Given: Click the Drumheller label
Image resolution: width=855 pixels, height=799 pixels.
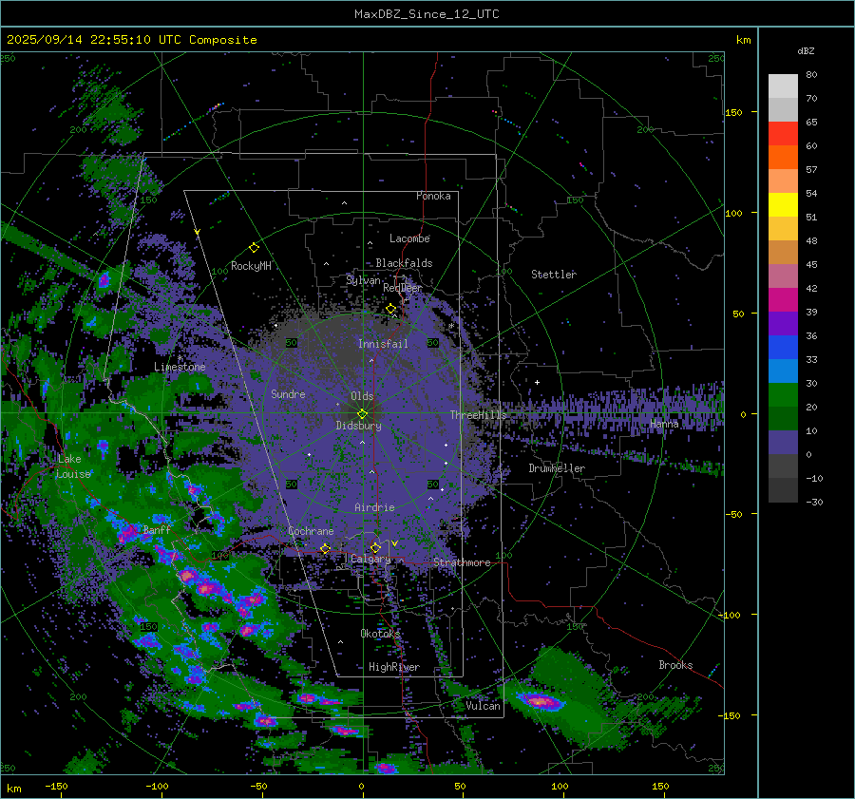Looking at the screenshot, I should click(x=557, y=468).
